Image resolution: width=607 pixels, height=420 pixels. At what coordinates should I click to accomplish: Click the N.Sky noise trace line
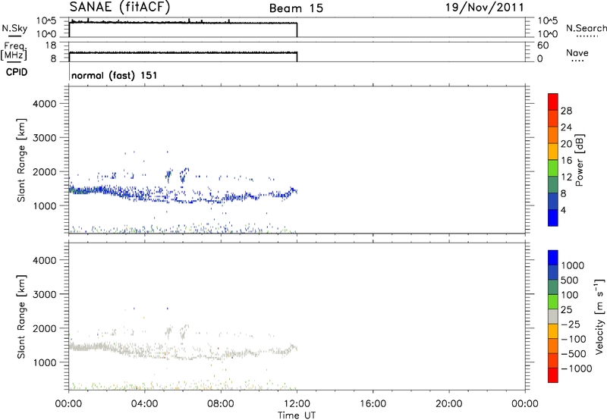pos(183,23)
